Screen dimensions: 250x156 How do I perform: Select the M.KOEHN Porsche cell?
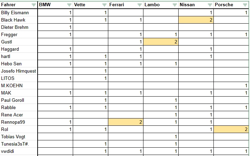232,85
